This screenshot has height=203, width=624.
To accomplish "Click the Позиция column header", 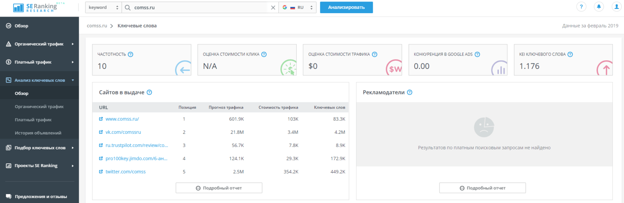I will [x=187, y=107].
